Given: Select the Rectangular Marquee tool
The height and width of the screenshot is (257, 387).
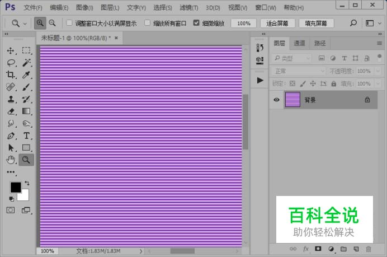Looking at the screenshot, I should pyautogui.click(x=26, y=50).
